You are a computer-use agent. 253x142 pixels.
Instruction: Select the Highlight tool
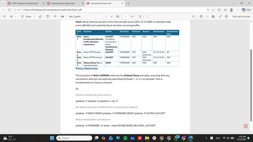11,16
